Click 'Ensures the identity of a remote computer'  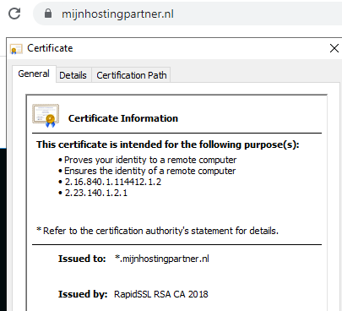[150, 171]
